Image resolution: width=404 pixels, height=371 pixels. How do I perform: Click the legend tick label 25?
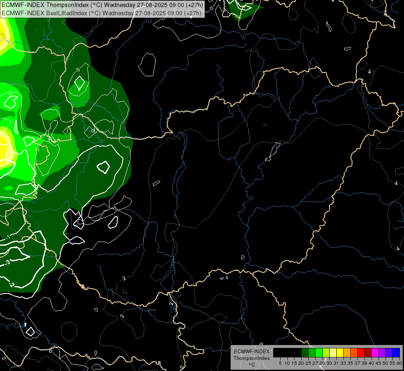pos(308,363)
